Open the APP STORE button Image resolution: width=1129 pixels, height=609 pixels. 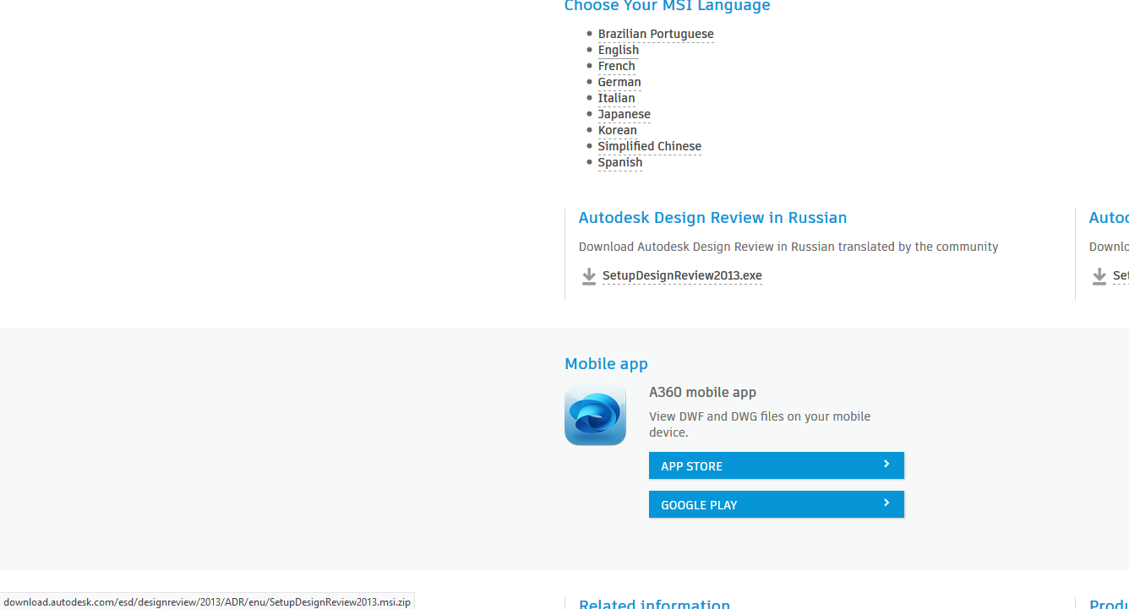[x=777, y=465]
